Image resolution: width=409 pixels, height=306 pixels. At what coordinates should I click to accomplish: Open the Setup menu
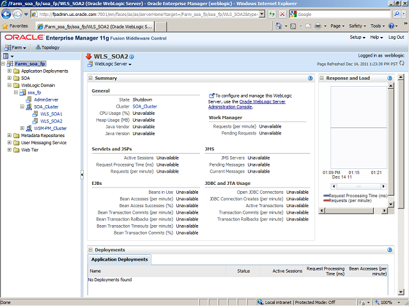pos(357,38)
